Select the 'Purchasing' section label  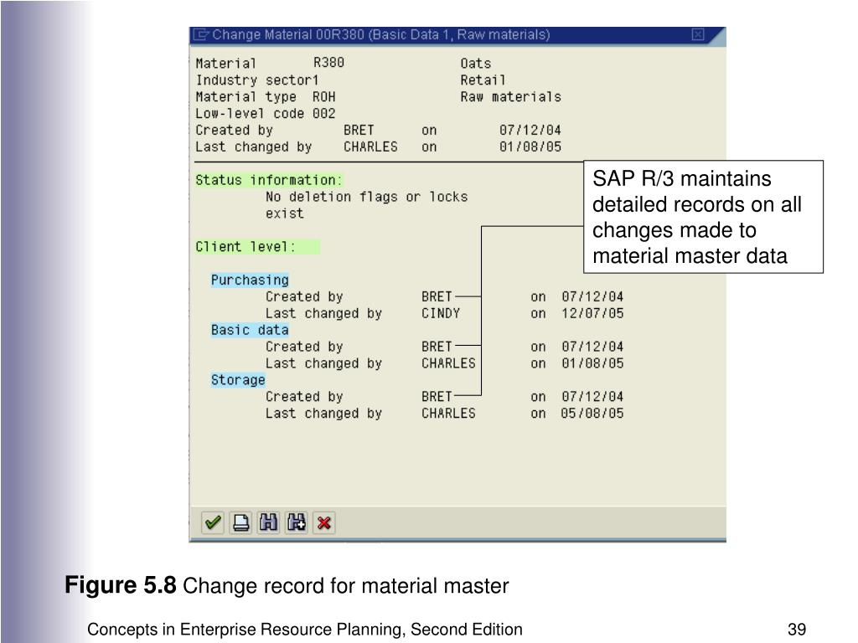coord(250,280)
